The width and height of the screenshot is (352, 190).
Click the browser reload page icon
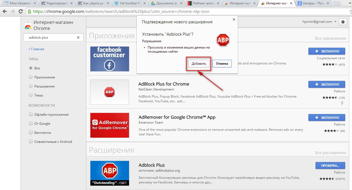click(21, 12)
